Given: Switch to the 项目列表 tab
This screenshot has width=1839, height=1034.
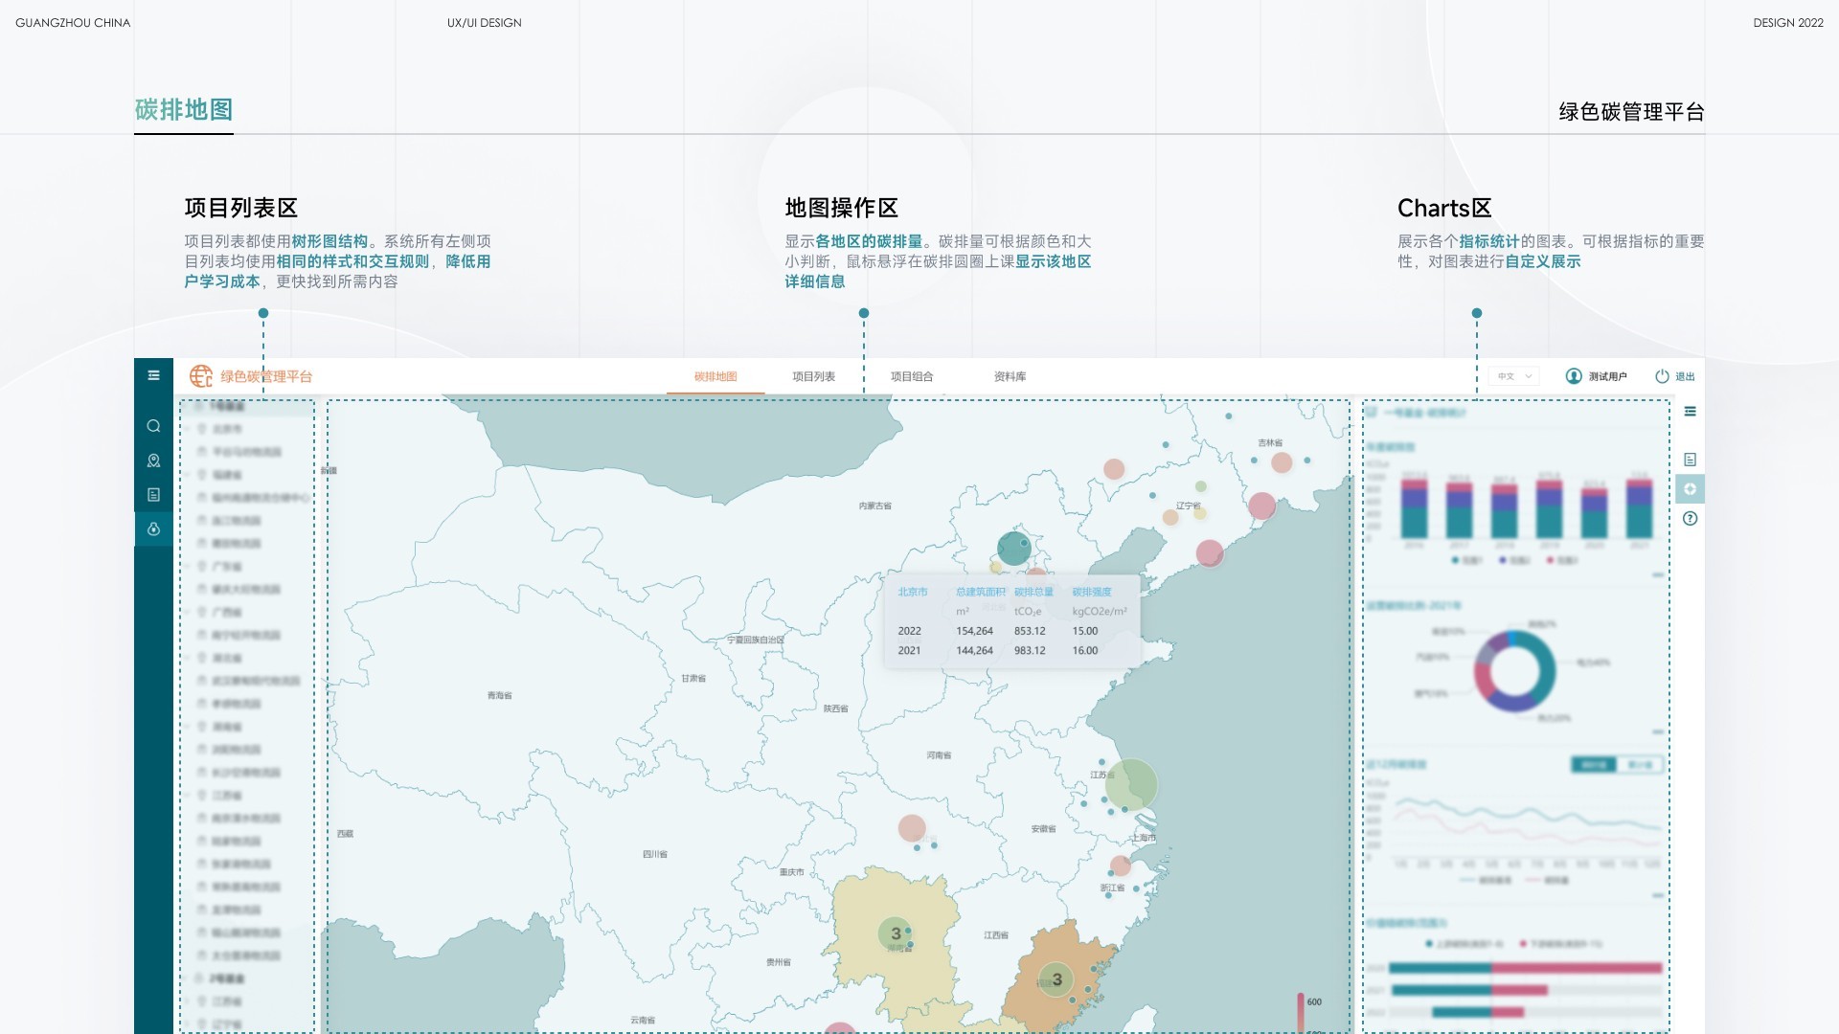Looking at the screenshot, I should pyautogui.click(x=813, y=376).
